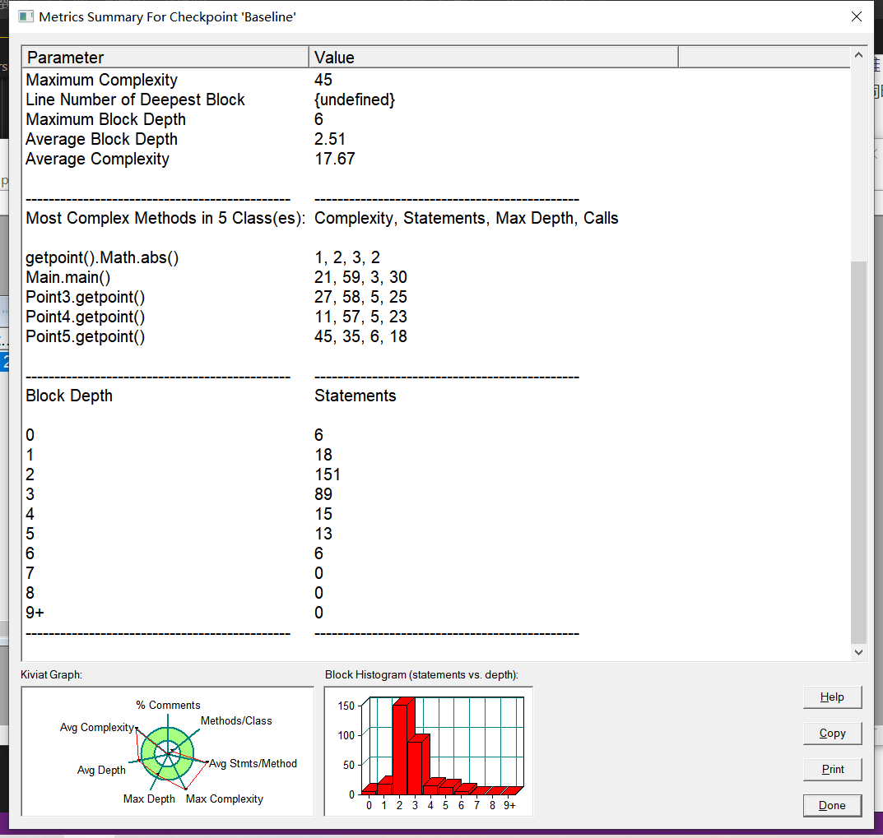The image size is (883, 838).
Task: Click the Block Histogram caption label
Action: point(421,675)
